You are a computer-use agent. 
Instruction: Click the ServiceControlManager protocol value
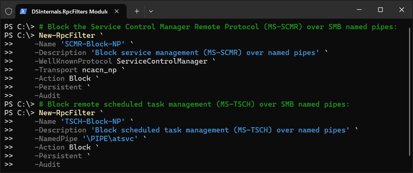pyautogui.click(x=162, y=61)
